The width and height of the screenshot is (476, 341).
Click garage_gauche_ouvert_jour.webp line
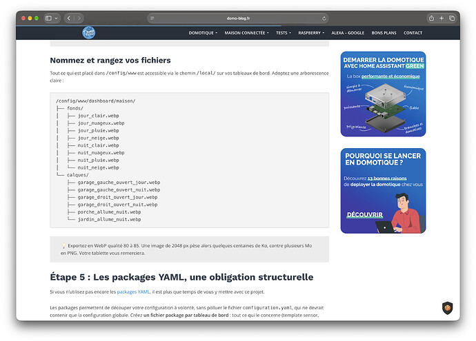pyautogui.click(x=119, y=182)
